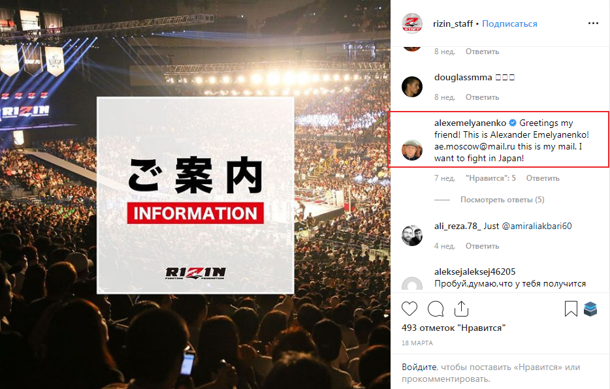
Task: Share the post via the share icon
Action: (461, 309)
